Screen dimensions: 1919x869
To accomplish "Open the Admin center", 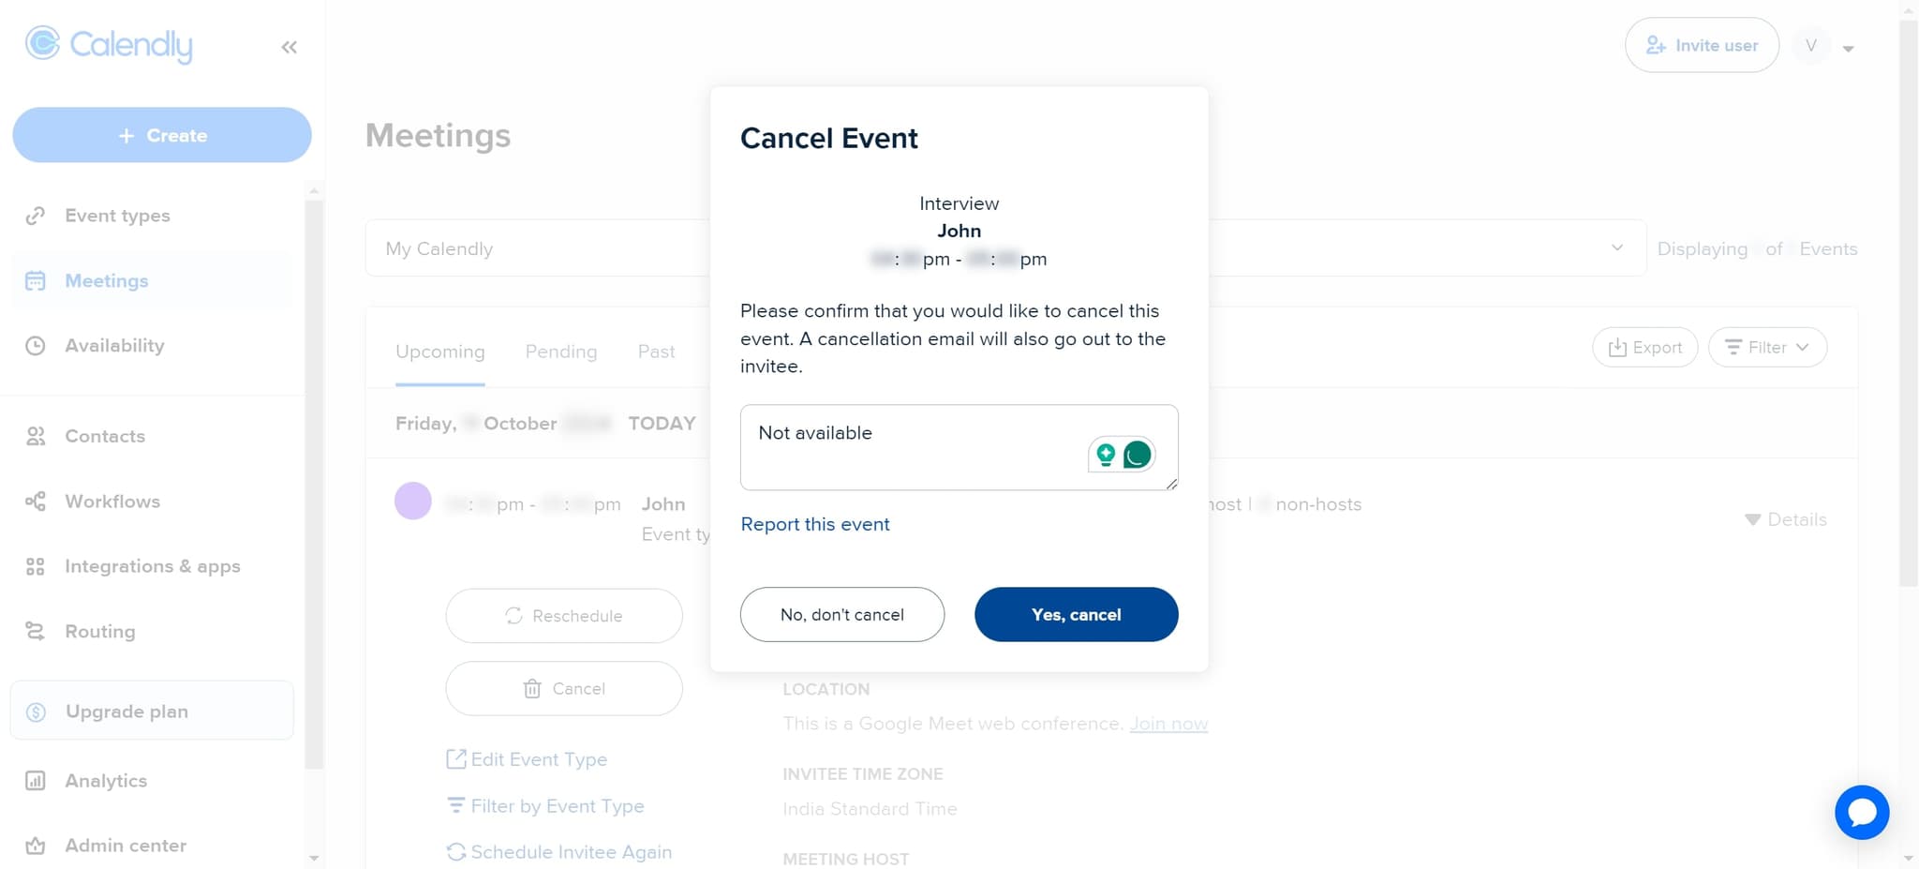I will coord(126,845).
